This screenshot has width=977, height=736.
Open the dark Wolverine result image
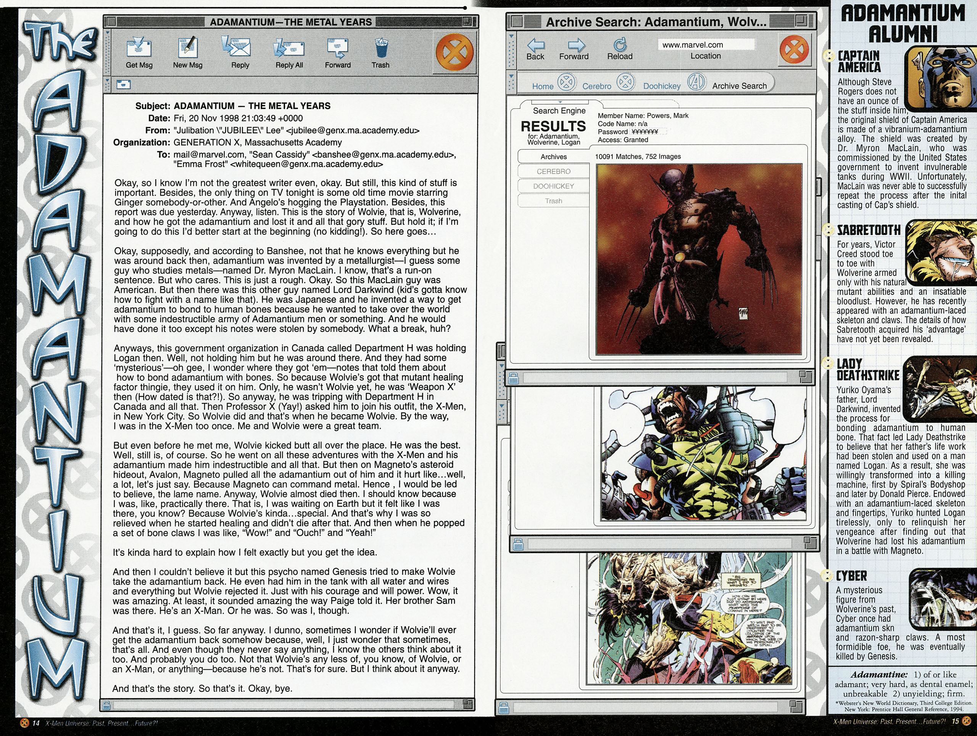tap(699, 259)
